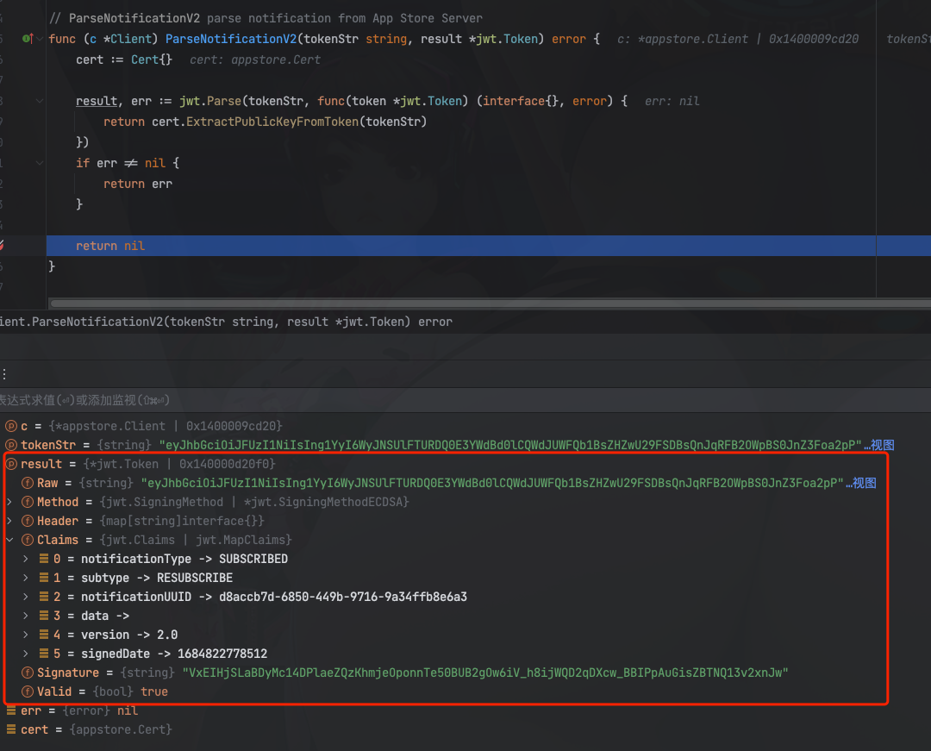The height and width of the screenshot is (751, 931).
Task: Collapse the fold arrow at the if err line
Action: 38,162
